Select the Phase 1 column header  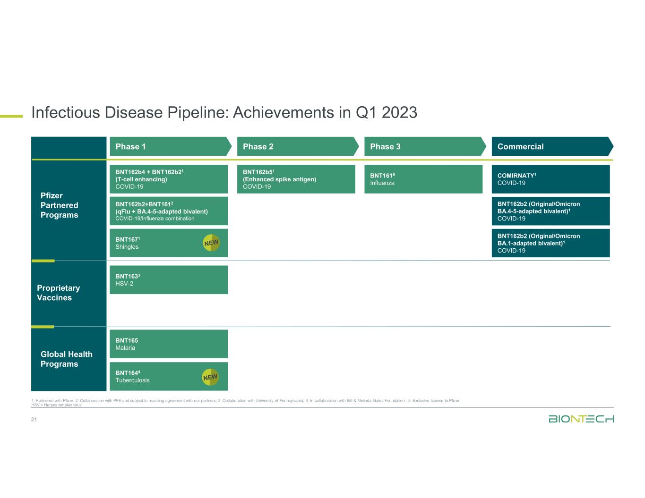(171, 146)
